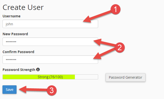Save the new user
This screenshot has height=99, width=164.
(x=10, y=90)
